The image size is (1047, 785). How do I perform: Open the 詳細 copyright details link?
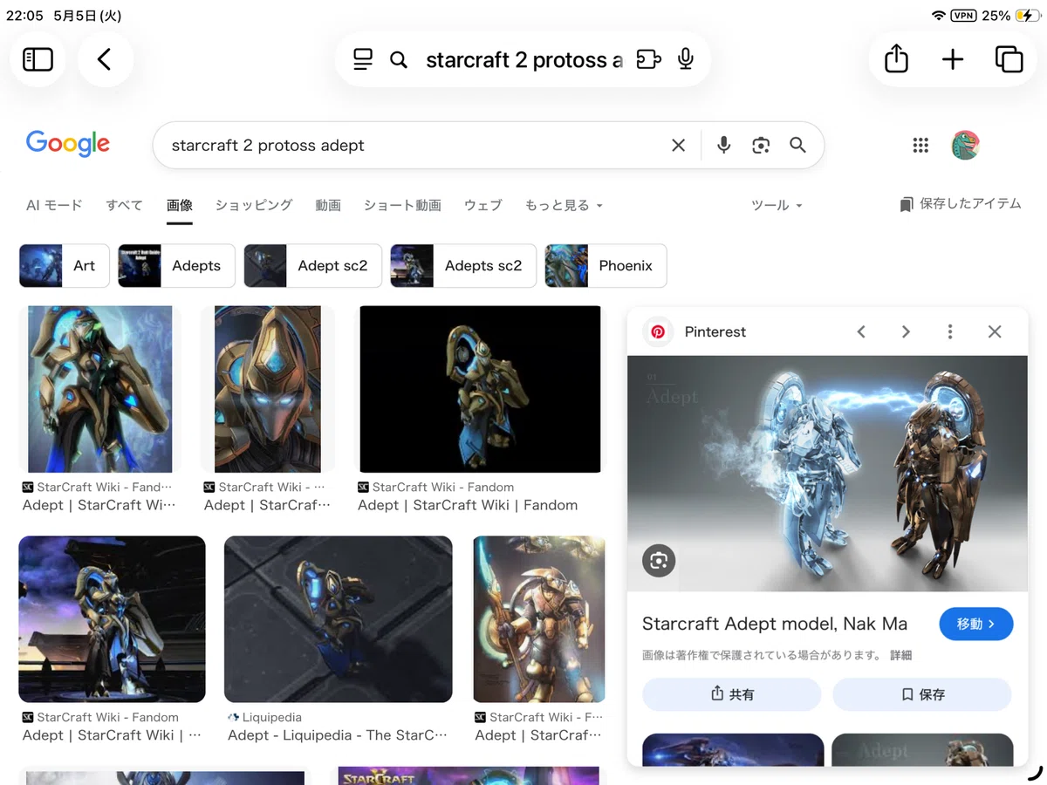point(900,655)
